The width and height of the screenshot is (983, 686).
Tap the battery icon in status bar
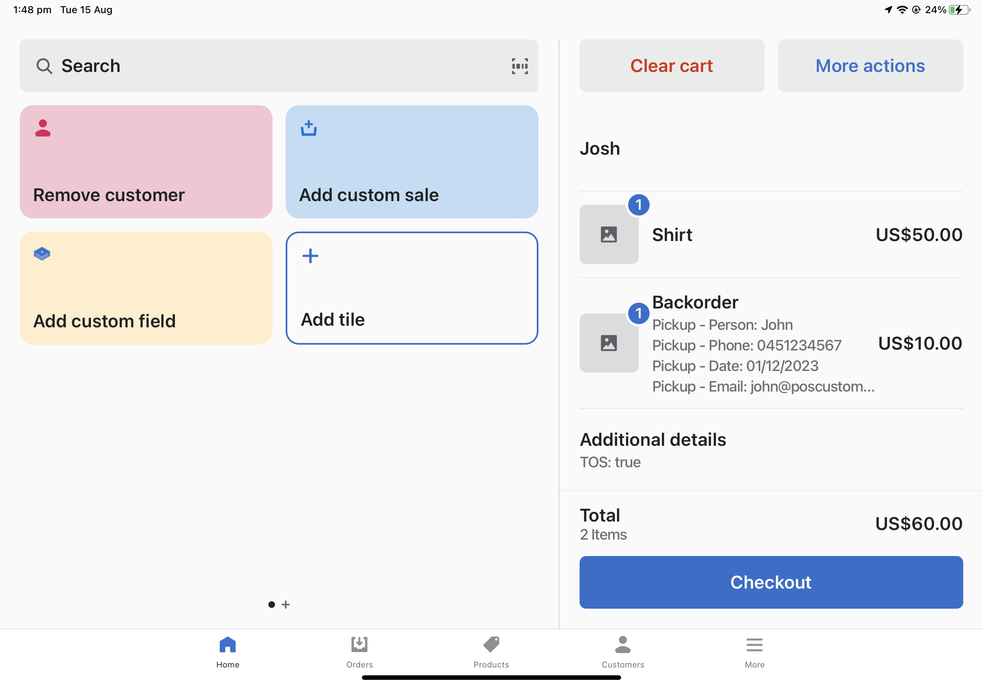960,9
